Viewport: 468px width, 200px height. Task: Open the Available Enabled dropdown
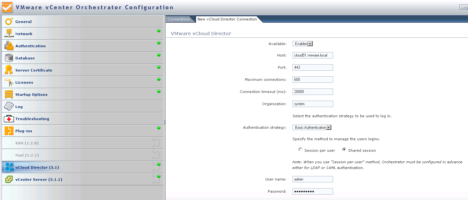[303, 44]
